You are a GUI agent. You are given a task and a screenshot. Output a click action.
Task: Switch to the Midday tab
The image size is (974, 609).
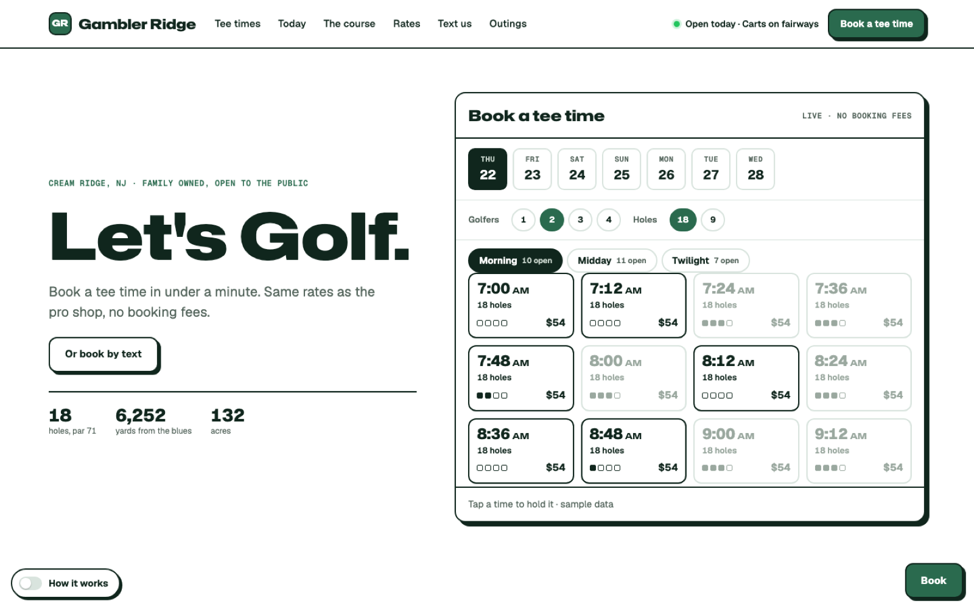point(612,261)
